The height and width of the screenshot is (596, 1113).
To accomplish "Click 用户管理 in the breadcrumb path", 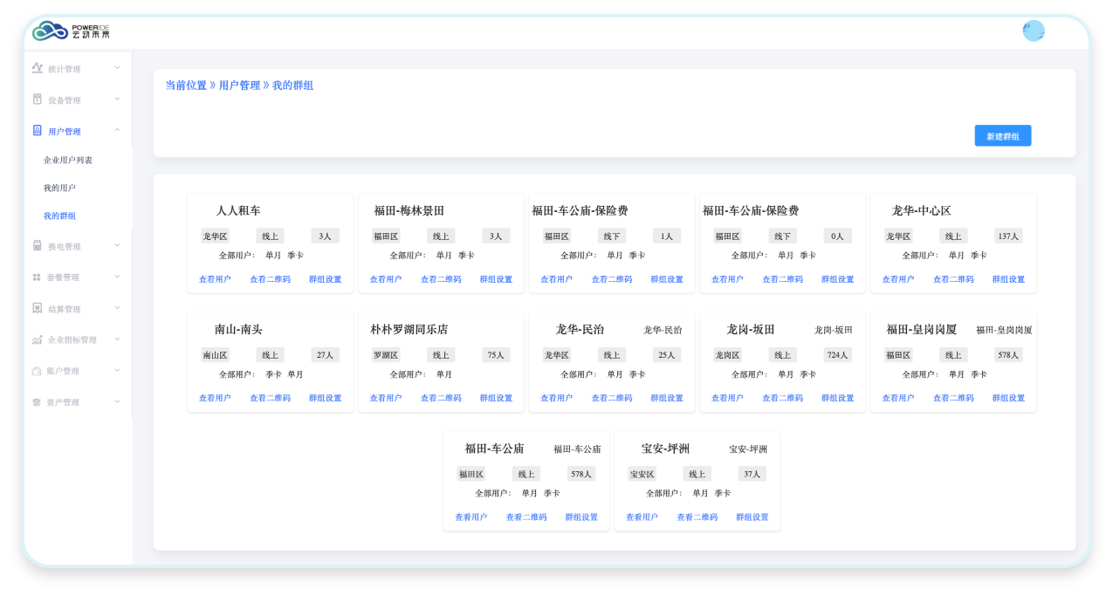I will pyautogui.click(x=239, y=86).
